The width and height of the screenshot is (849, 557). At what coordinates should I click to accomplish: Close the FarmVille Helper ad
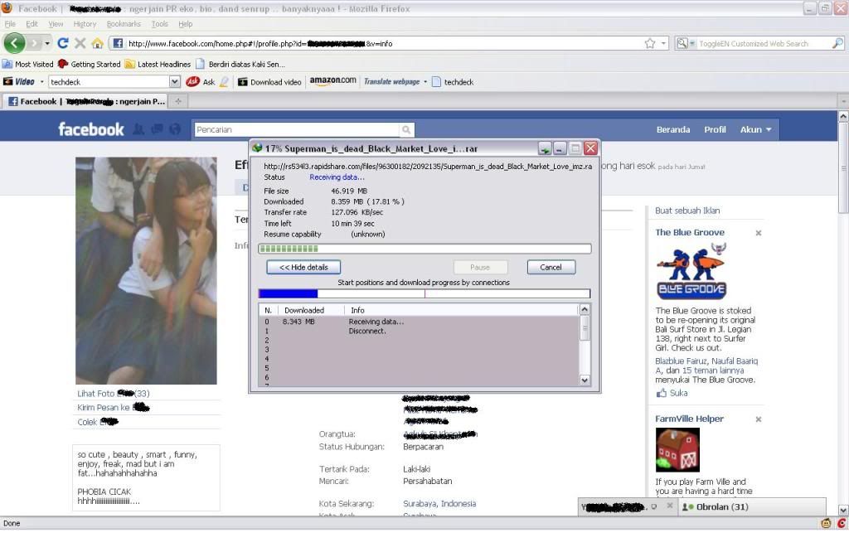pos(758,419)
